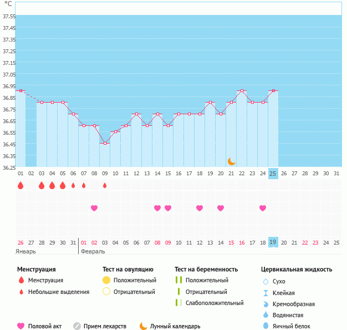Click the dry cervical fluid drop icon
Screen dimensions: 347x330
266,281
